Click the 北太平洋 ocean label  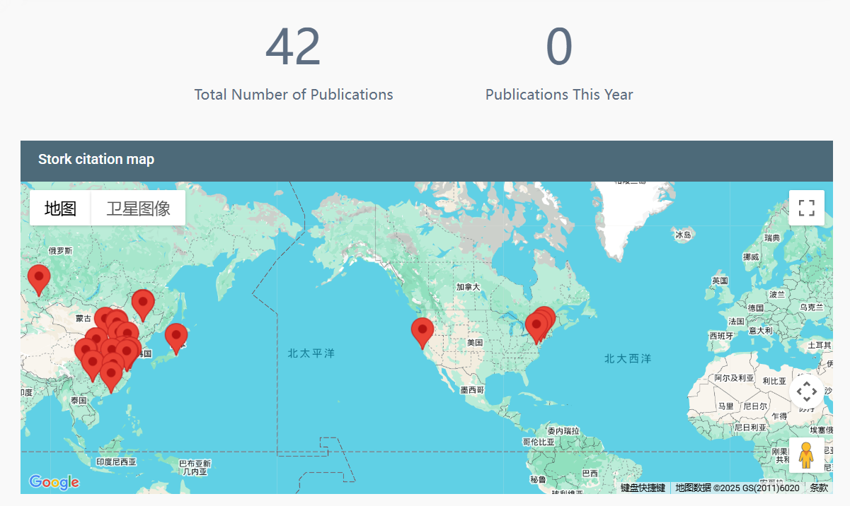(x=311, y=353)
